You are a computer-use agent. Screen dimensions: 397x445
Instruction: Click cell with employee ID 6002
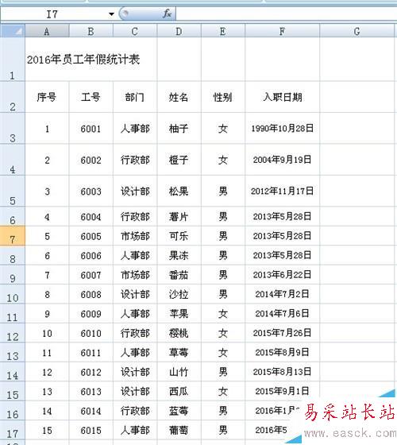pos(91,160)
